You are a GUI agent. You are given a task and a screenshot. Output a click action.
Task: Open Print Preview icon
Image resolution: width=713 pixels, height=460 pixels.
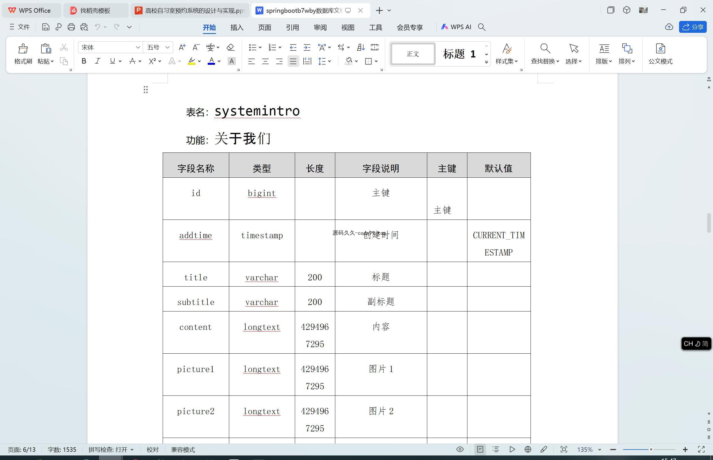[x=84, y=27]
